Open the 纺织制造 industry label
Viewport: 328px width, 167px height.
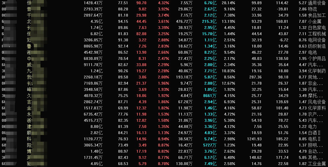click(317, 46)
